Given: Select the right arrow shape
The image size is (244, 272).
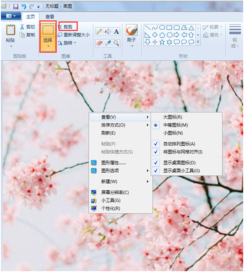Looking at the screenshot, I should click(x=177, y=35).
